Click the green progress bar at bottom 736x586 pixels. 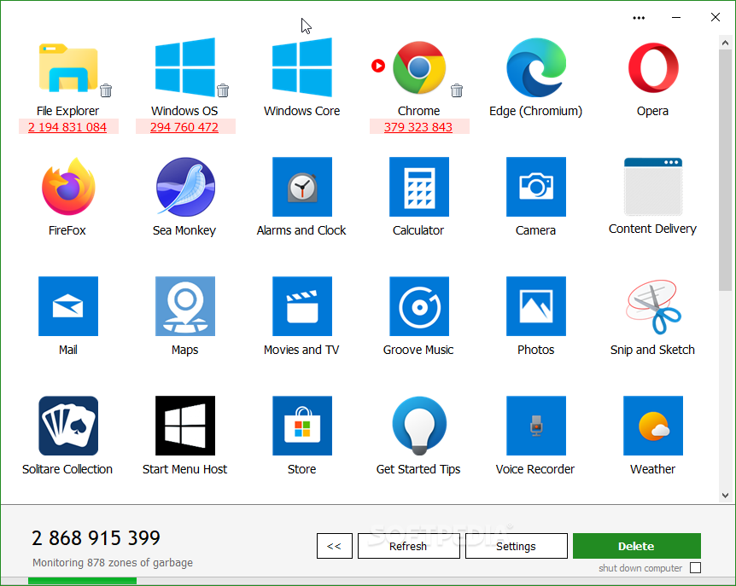(x=82, y=582)
